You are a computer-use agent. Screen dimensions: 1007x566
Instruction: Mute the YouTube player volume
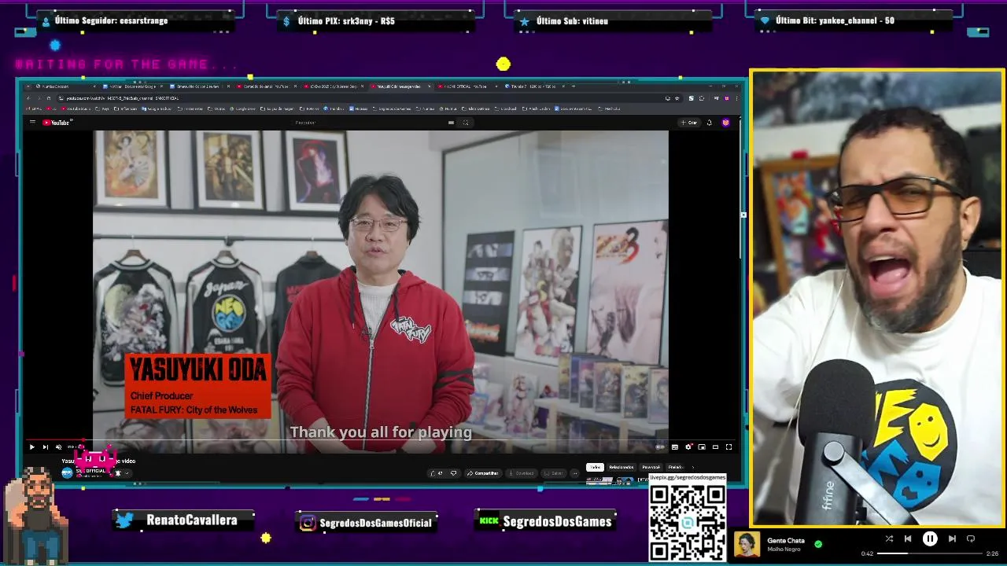coord(58,447)
